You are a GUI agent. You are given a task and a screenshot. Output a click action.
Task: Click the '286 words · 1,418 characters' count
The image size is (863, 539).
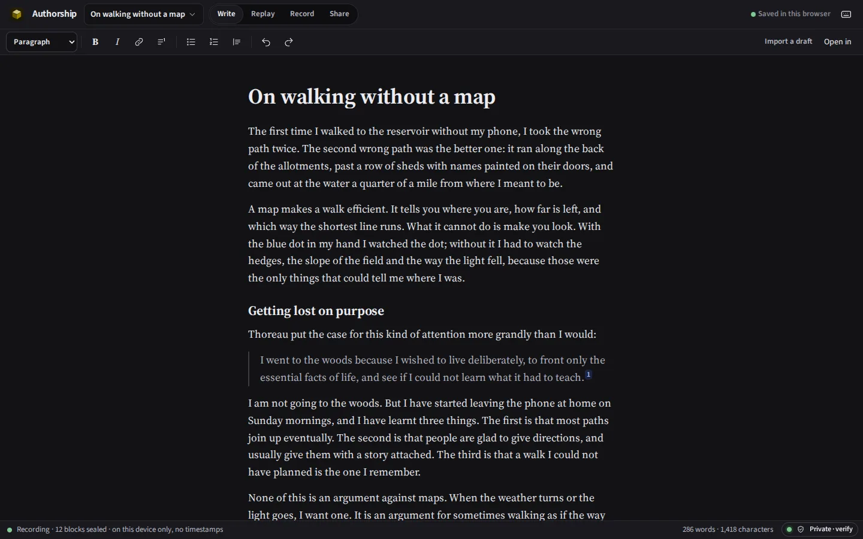[x=728, y=529]
